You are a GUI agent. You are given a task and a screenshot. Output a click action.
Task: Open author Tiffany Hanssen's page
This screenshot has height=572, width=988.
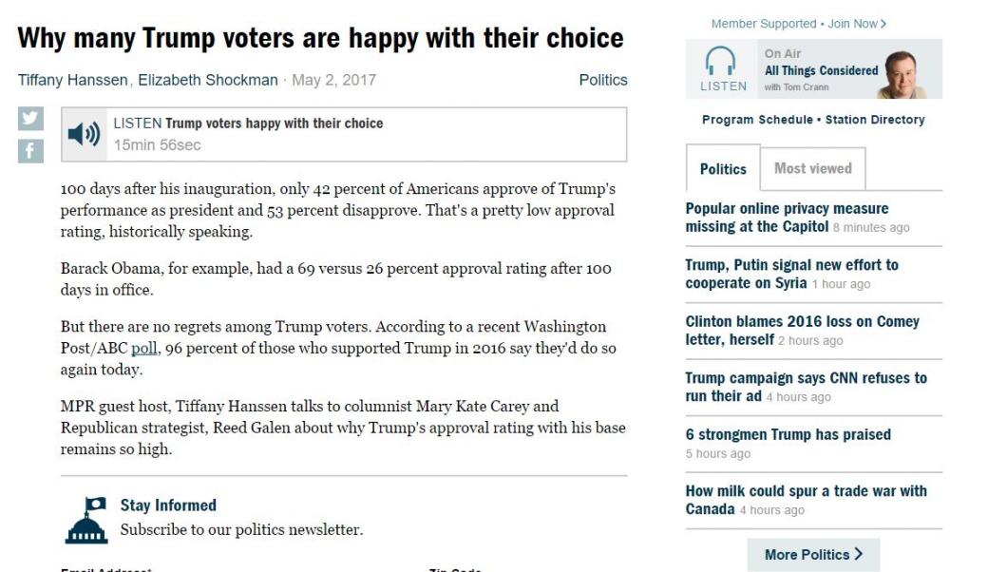click(x=73, y=80)
